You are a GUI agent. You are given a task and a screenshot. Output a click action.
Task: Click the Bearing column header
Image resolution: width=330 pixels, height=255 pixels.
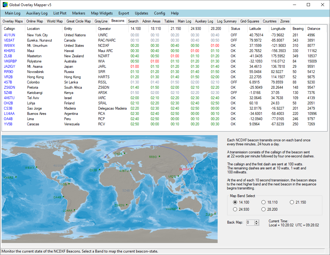(298, 29)
